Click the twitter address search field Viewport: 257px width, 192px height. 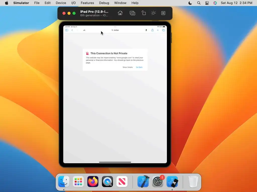[x=115, y=30]
